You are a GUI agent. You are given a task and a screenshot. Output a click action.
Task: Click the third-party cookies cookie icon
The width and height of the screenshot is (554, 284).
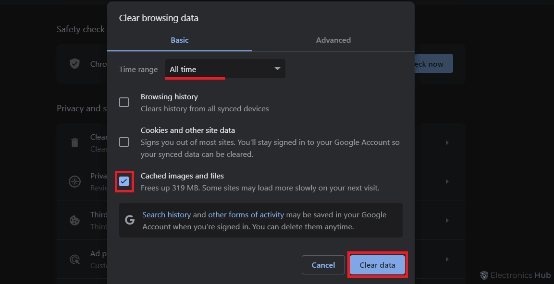pyautogui.click(x=74, y=220)
